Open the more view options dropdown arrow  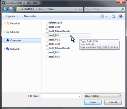click(107, 16)
